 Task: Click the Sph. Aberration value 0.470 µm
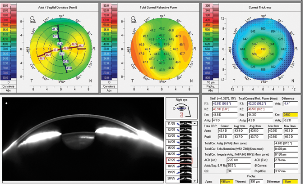coord(286,149)
